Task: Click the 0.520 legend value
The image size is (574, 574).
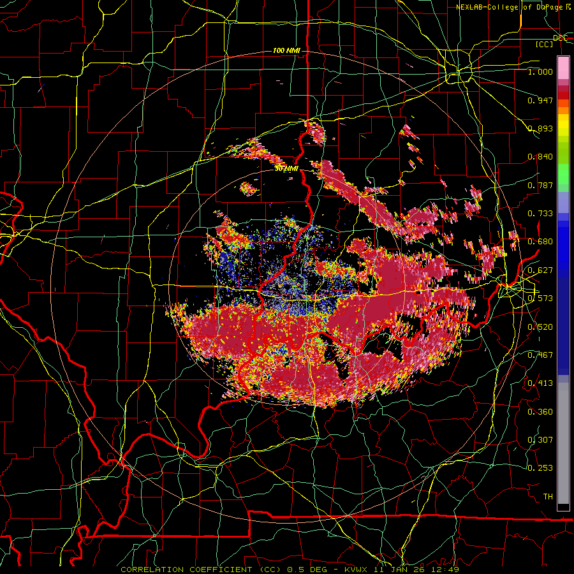Action: pyautogui.click(x=540, y=327)
